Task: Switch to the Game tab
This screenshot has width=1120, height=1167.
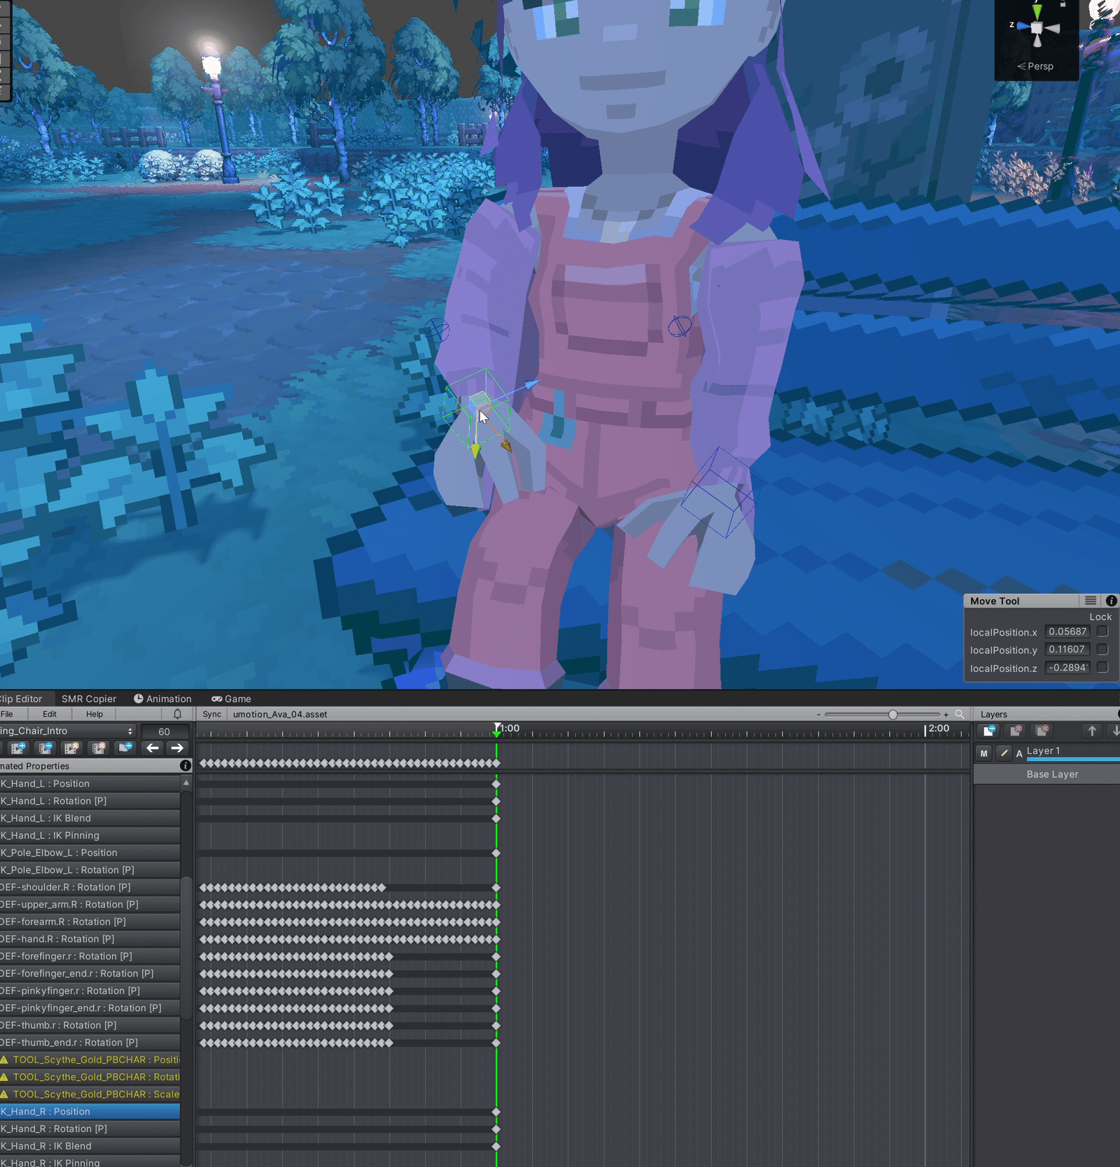Action: [232, 699]
